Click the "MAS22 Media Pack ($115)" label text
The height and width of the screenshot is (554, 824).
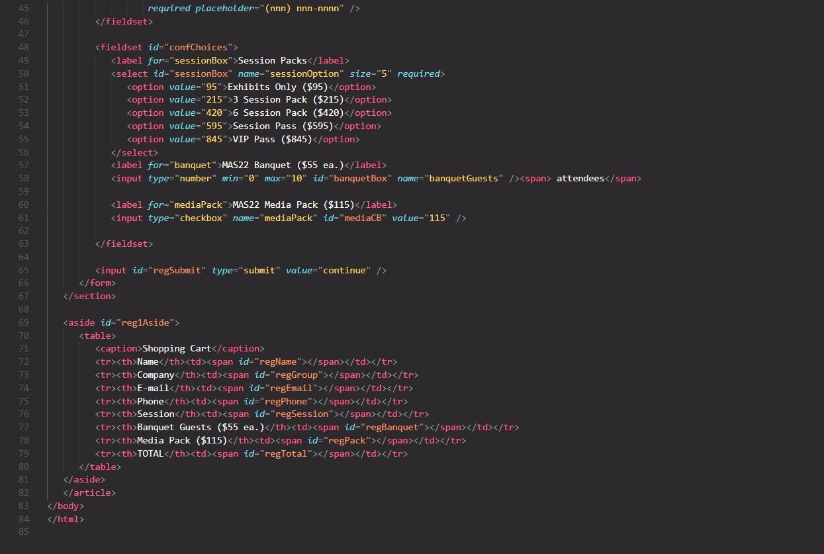click(294, 205)
